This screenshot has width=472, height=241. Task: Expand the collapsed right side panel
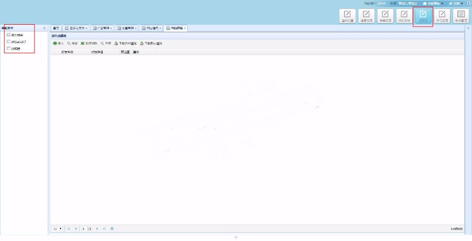click(x=469, y=28)
